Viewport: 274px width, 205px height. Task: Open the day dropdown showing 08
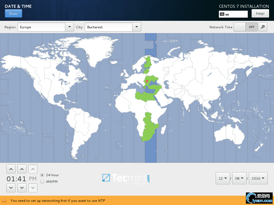pos(239,178)
